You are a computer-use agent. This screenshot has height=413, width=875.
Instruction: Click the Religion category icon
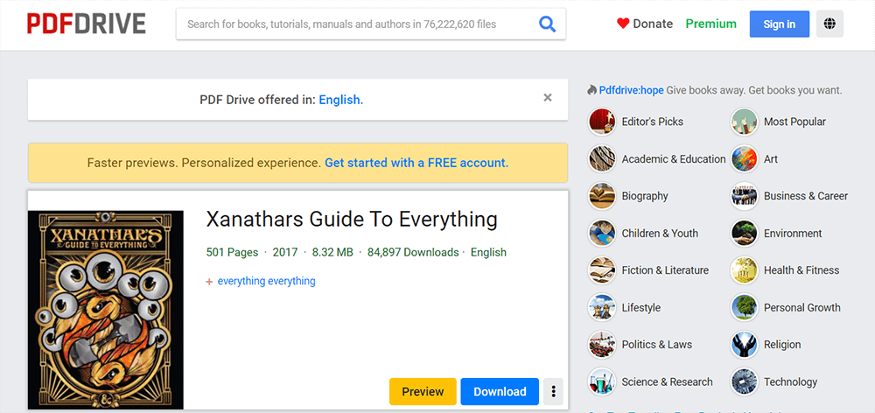(x=744, y=345)
